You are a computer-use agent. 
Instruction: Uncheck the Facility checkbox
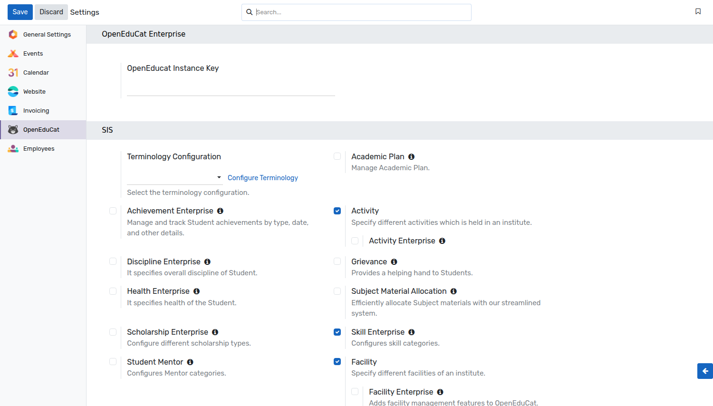(x=337, y=362)
